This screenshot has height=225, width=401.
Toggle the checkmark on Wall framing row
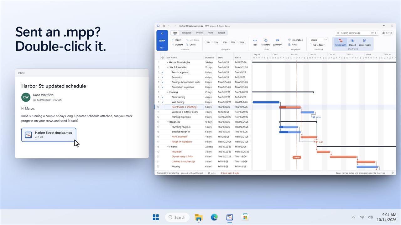point(162,102)
